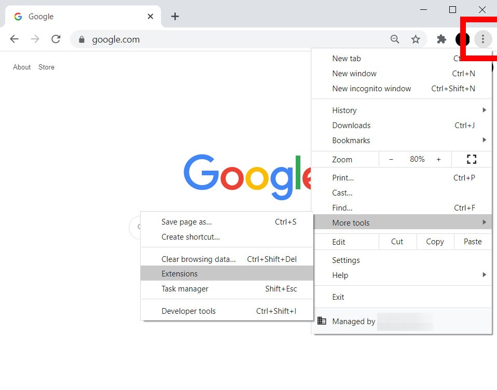The image size is (497, 390).
Task: Open a New incognito window
Action: [x=371, y=89]
